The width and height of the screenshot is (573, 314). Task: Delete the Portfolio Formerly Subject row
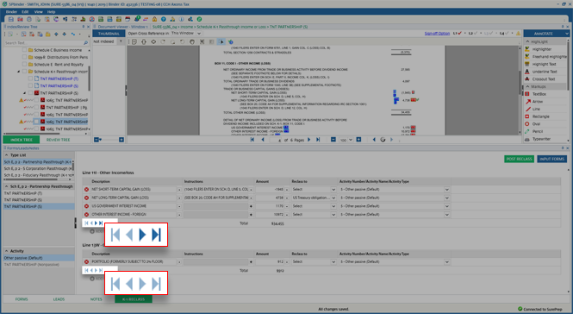tap(87, 262)
